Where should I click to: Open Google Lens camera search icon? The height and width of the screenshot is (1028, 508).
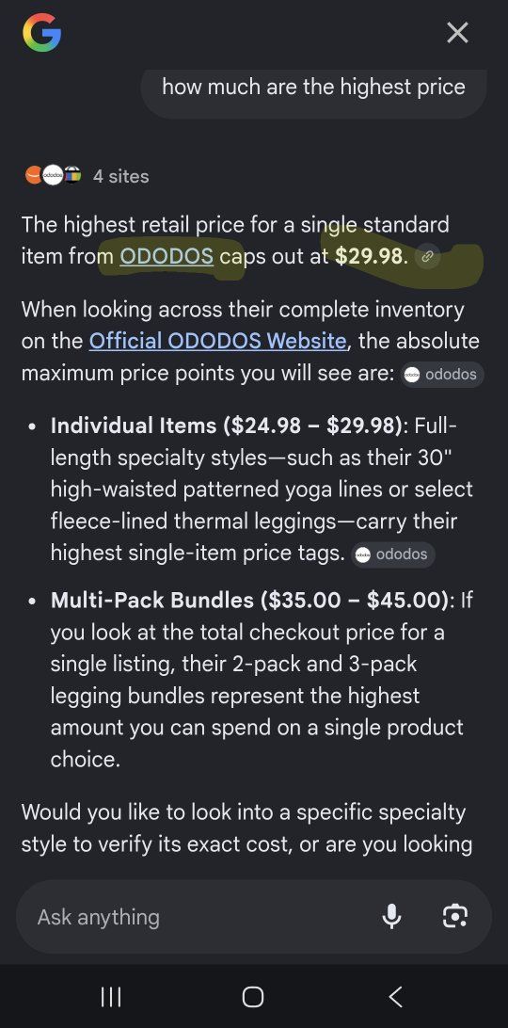pos(454,916)
